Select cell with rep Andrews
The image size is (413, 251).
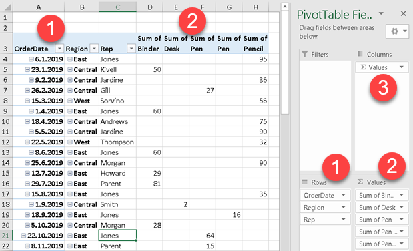click(x=117, y=121)
